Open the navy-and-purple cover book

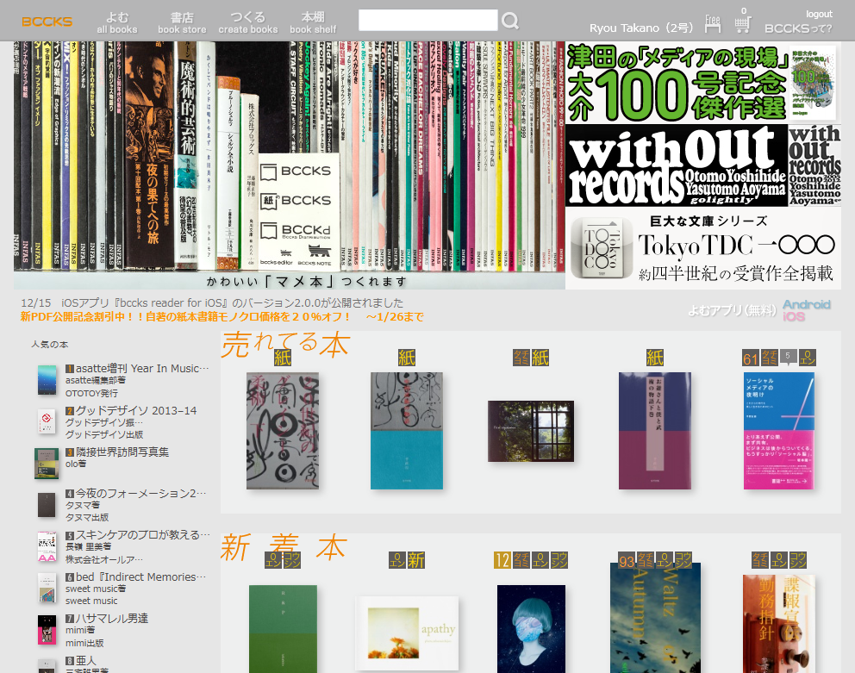pyautogui.click(x=655, y=431)
